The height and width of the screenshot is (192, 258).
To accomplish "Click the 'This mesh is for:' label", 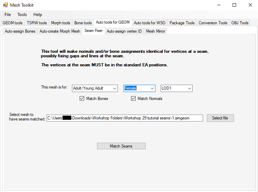I will pos(54,87).
